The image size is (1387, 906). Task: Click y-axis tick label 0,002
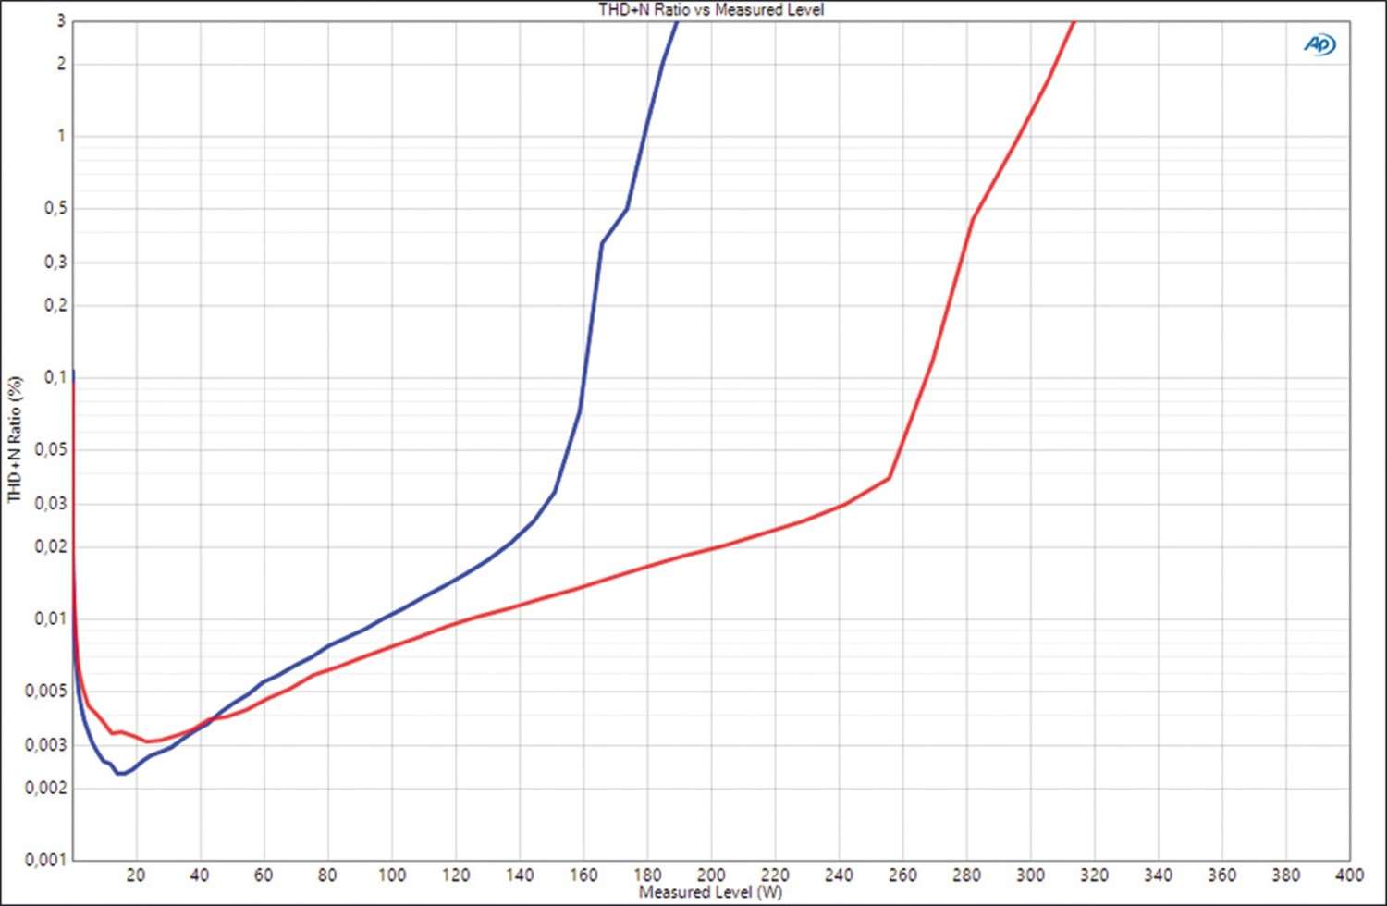pos(46,788)
